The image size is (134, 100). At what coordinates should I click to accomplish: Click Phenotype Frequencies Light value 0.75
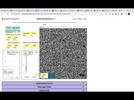(x=16, y=39)
